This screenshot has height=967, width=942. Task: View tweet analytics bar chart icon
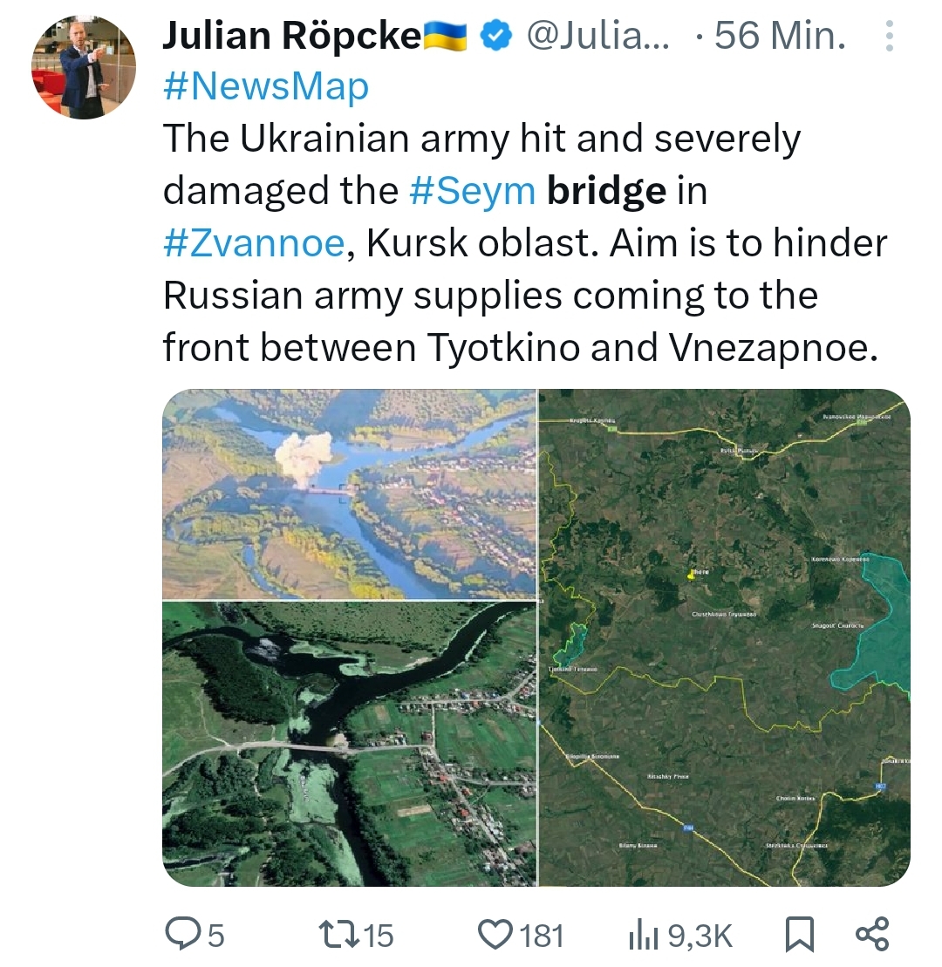pos(644,935)
